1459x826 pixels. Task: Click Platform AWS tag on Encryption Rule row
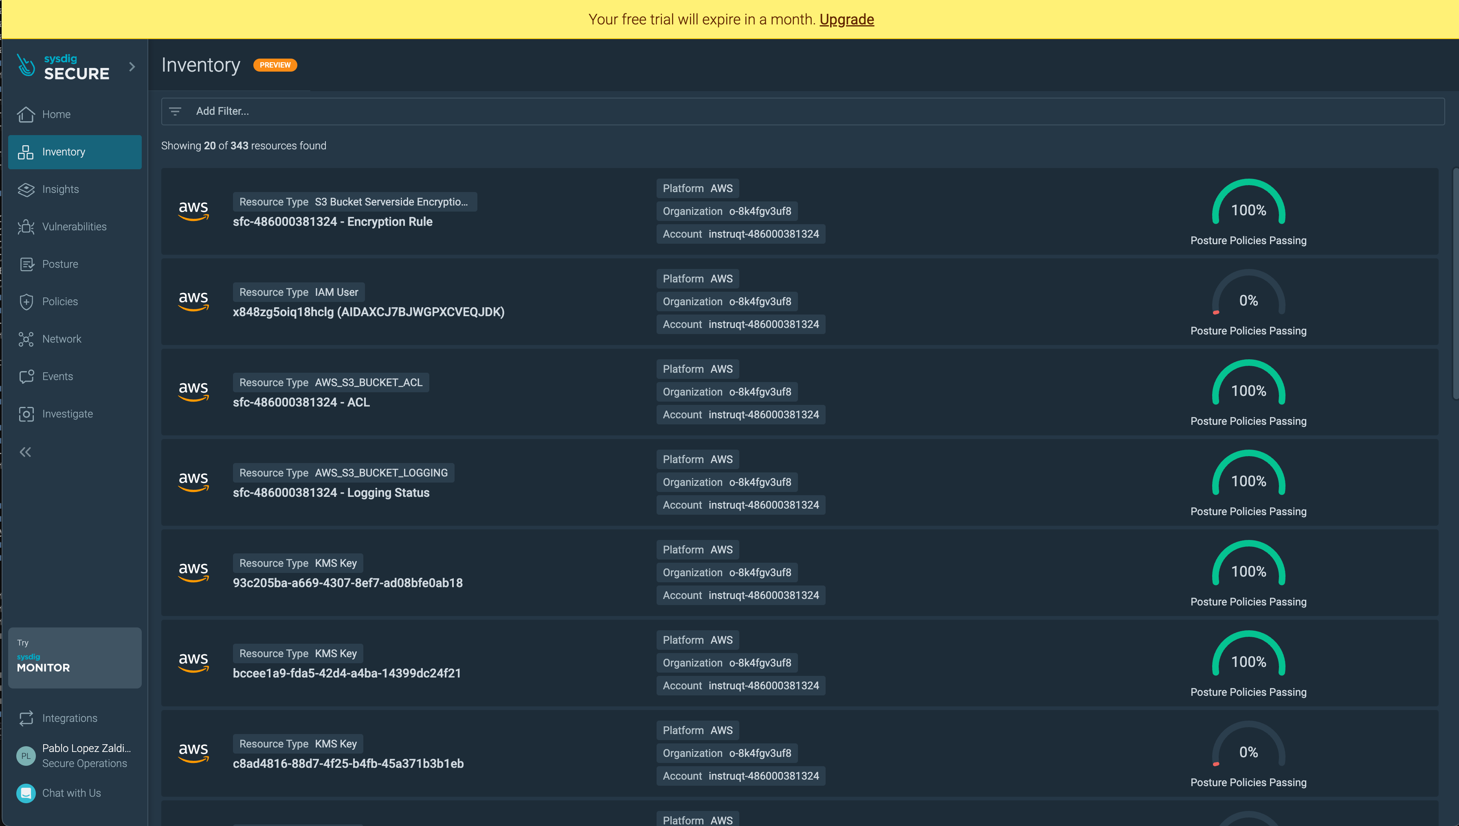click(x=698, y=188)
